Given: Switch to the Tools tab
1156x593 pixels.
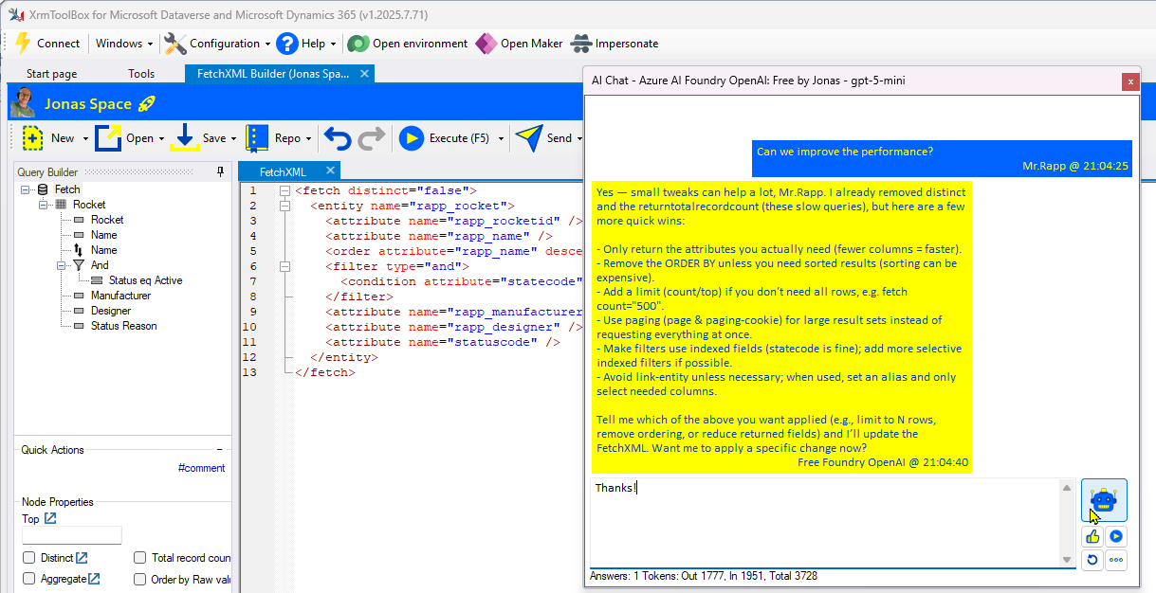Looking at the screenshot, I should [x=141, y=74].
